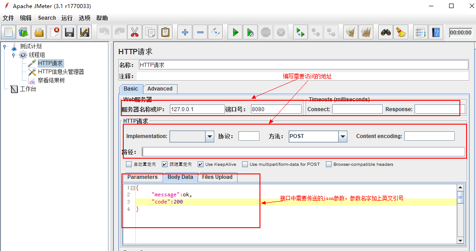The width and height of the screenshot is (476, 251).
Task: Click the Start no pauses icon
Action: point(250,32)
